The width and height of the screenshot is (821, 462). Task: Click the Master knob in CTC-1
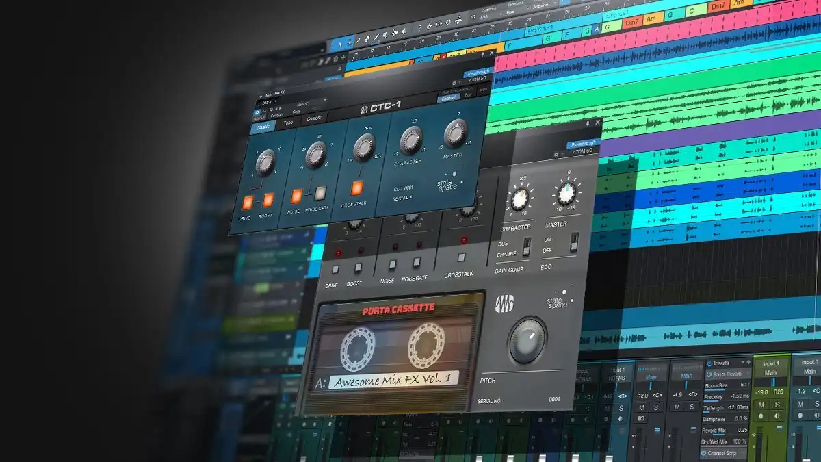point(455,133)
